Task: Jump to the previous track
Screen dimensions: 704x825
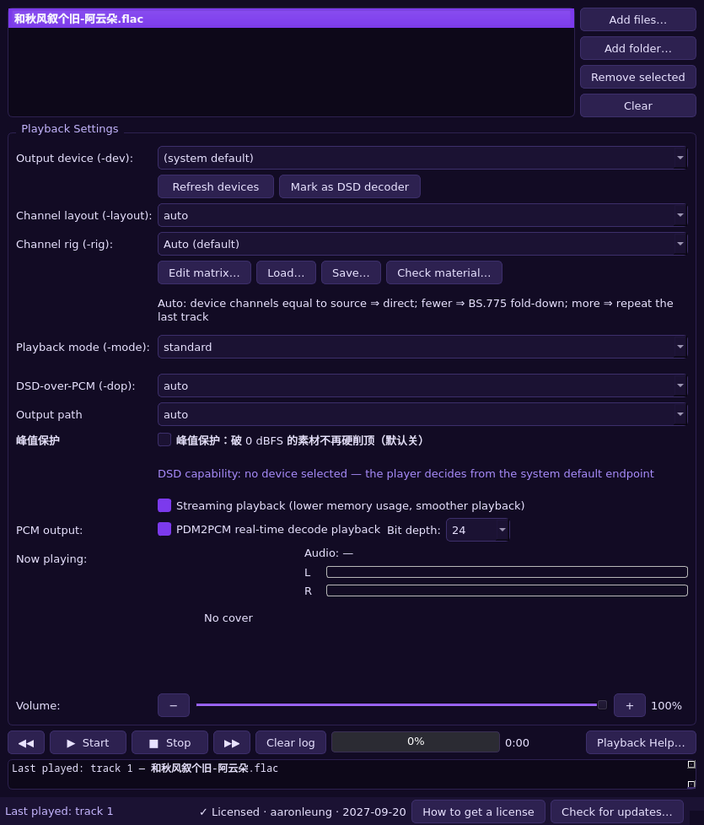Action: (x=26, y=742)
